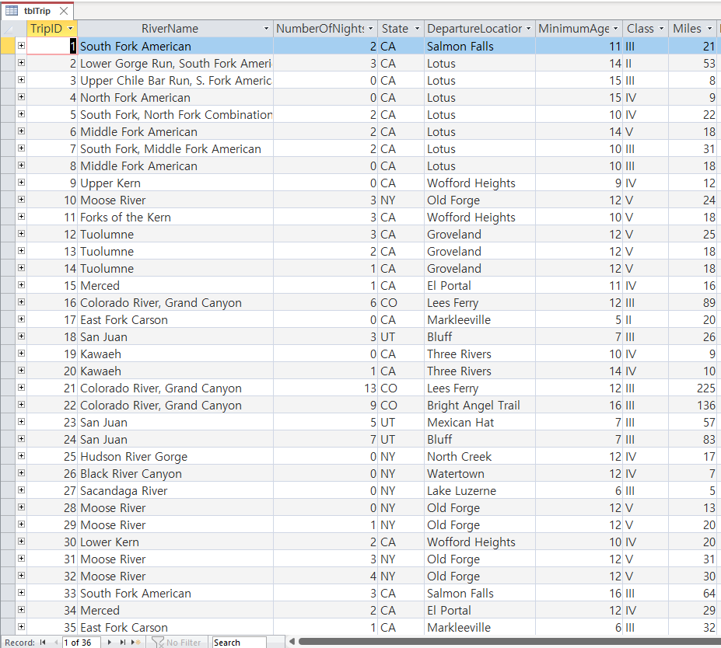Click the "Bright Angel Trail" cell
721x648 pixels.
[480, 405]
